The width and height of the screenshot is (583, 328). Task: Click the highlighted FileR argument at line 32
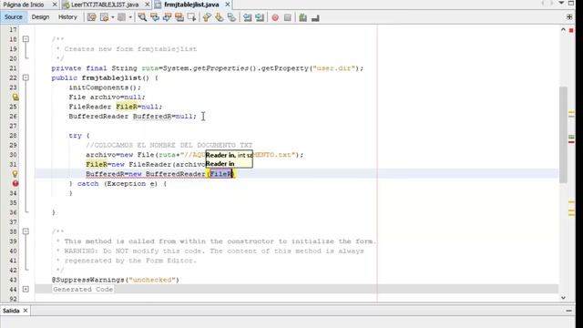click(220, 174)
